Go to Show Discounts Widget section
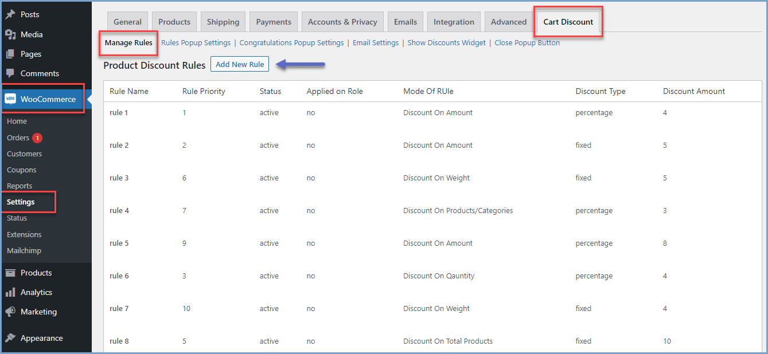The width and height of the screenshot is (768, 354). (x=446, y=43)
